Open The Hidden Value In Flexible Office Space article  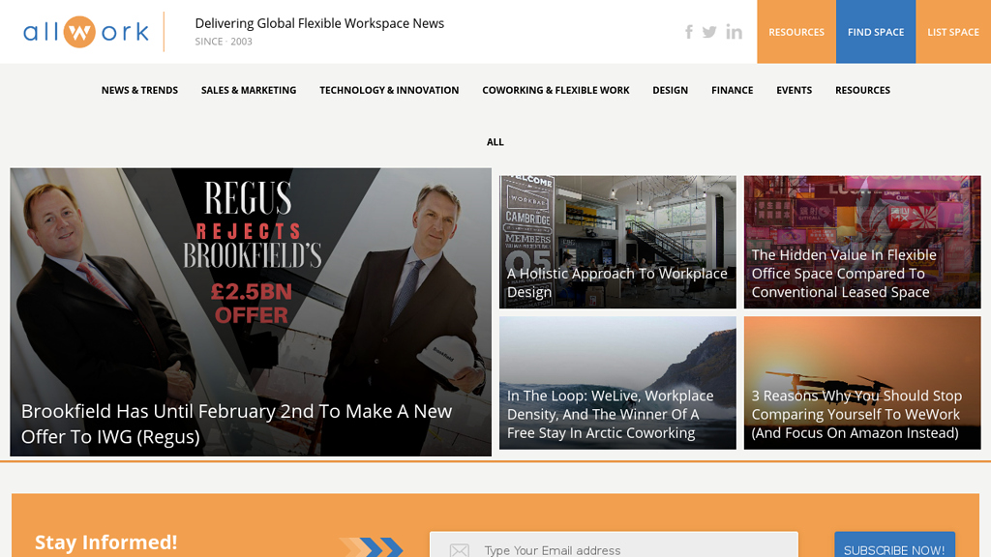click(844, 274)
